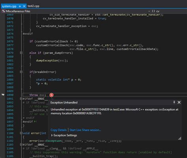Expand Exception Settings section
The image size is (187, 158).
52,135
